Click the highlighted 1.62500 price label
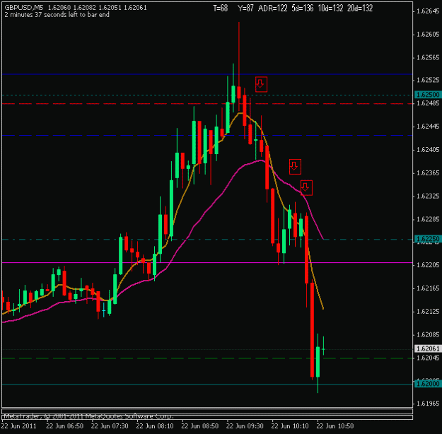 (428, 95)
